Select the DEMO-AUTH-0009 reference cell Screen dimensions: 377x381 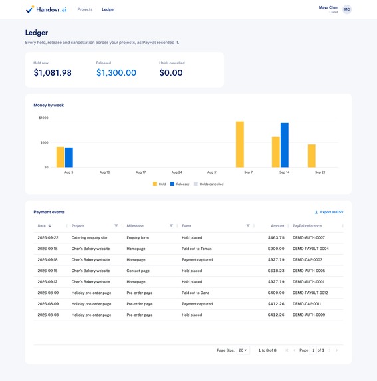tap(309, 315)
